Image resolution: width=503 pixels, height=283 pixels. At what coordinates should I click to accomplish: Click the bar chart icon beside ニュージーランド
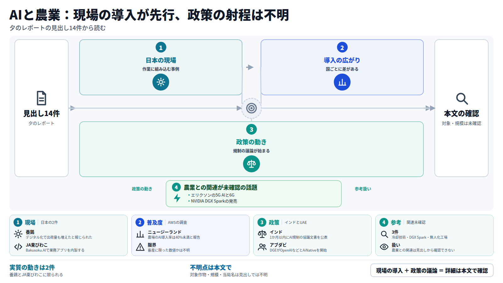click(x=140, y=234)
